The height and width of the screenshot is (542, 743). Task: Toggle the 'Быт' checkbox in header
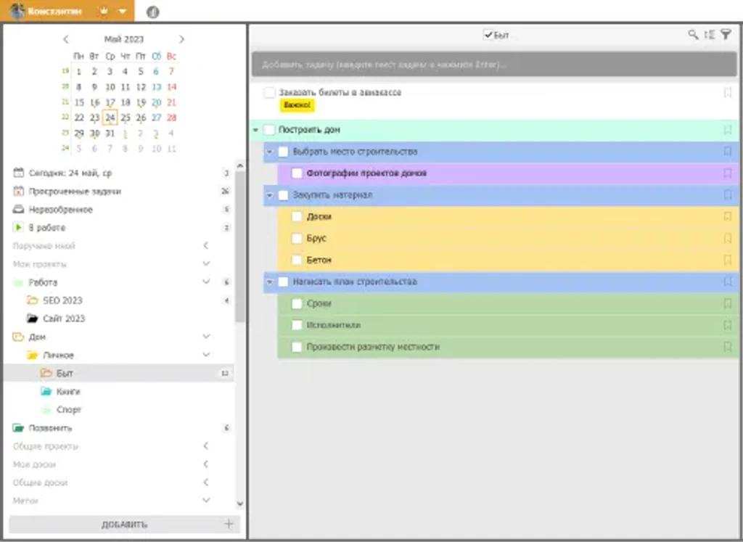point(488,35)
